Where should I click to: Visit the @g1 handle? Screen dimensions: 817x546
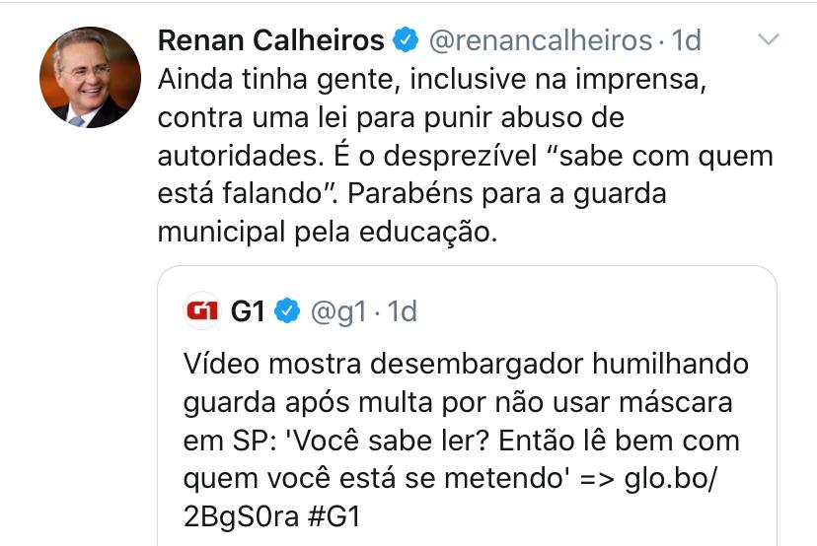pos(338,312)
